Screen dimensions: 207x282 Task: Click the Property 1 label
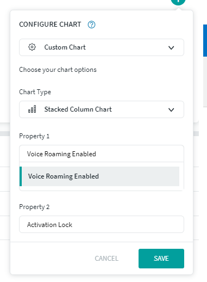pos(34,136)
